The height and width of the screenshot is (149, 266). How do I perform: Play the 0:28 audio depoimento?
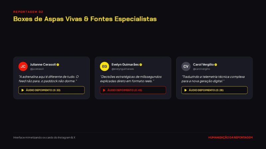coord(214,90)
